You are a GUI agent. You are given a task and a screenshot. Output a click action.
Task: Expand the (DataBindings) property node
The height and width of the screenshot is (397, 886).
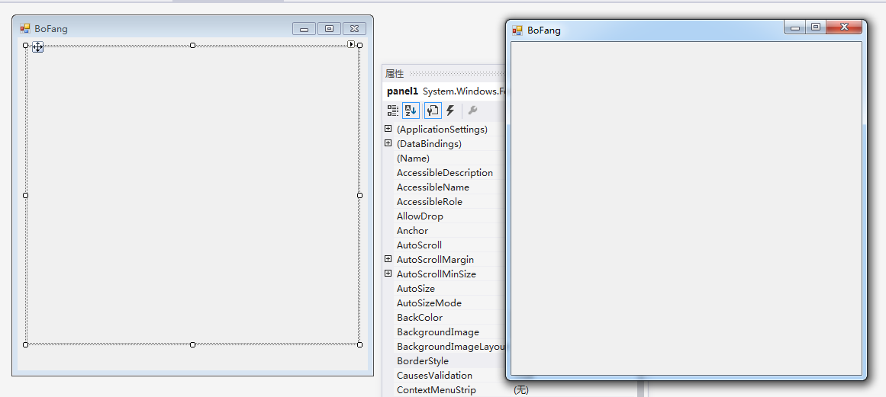pyautogui.click(x=388, y=143)
